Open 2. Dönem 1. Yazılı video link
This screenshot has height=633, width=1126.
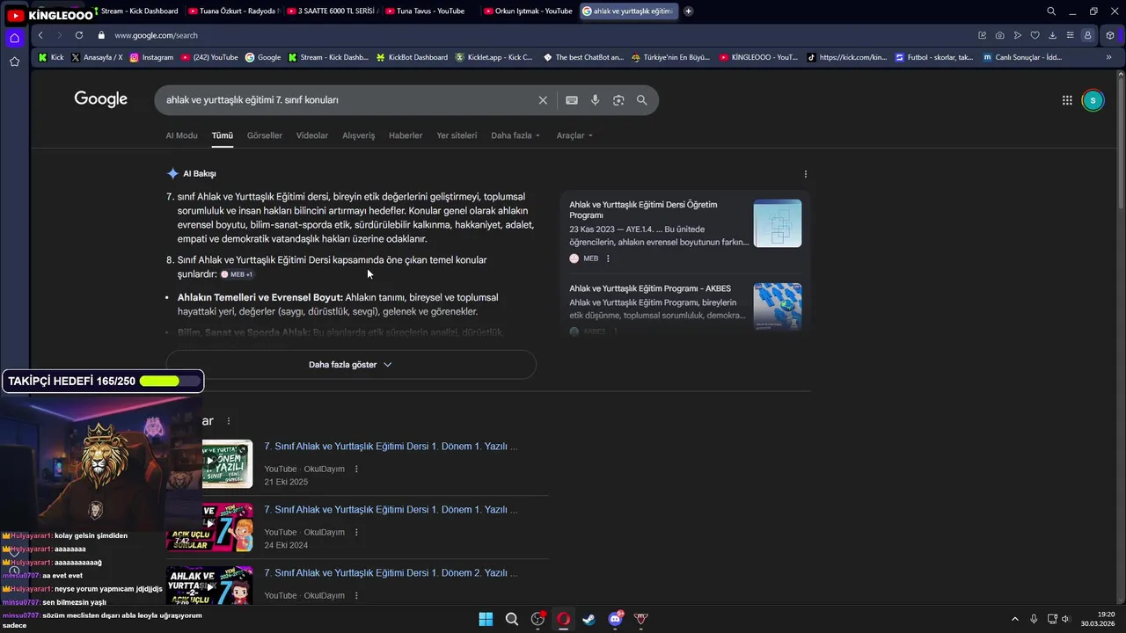[x=391, y=573]
